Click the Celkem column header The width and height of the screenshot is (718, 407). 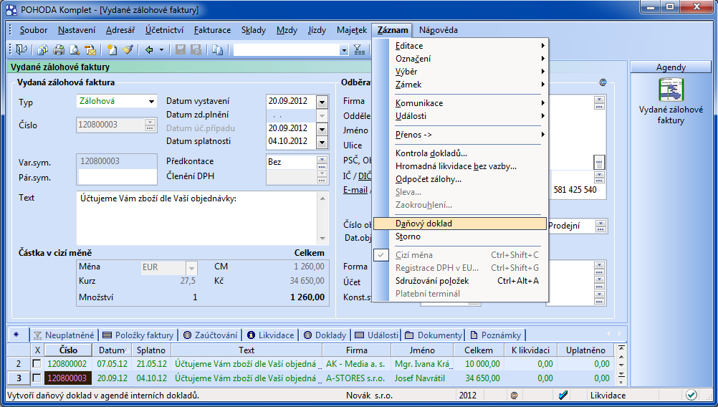click(x=479, y=350)
